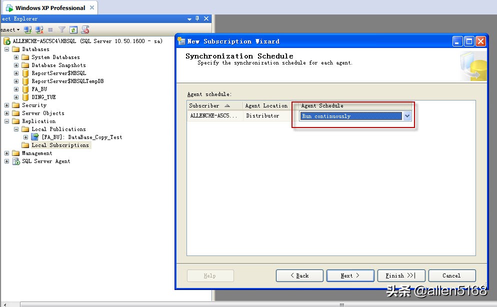Click the Filter funnel toolbar icon
The height and width of the screenshot is (307, 497).
(62, 30)
